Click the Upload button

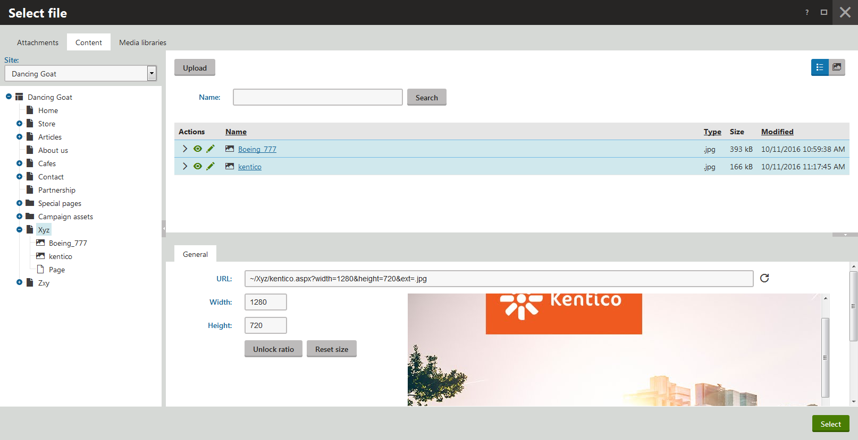195,68
